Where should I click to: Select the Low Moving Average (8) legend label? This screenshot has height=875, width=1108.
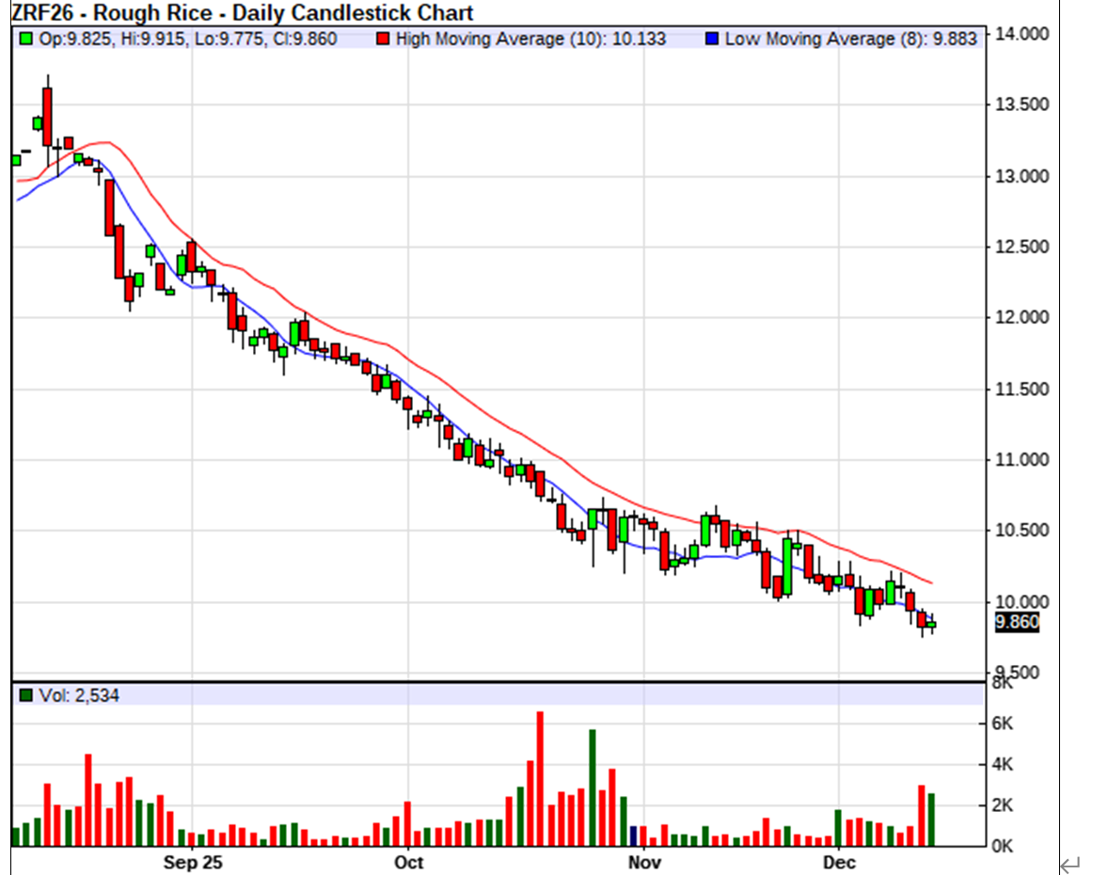tap(850, 39)
